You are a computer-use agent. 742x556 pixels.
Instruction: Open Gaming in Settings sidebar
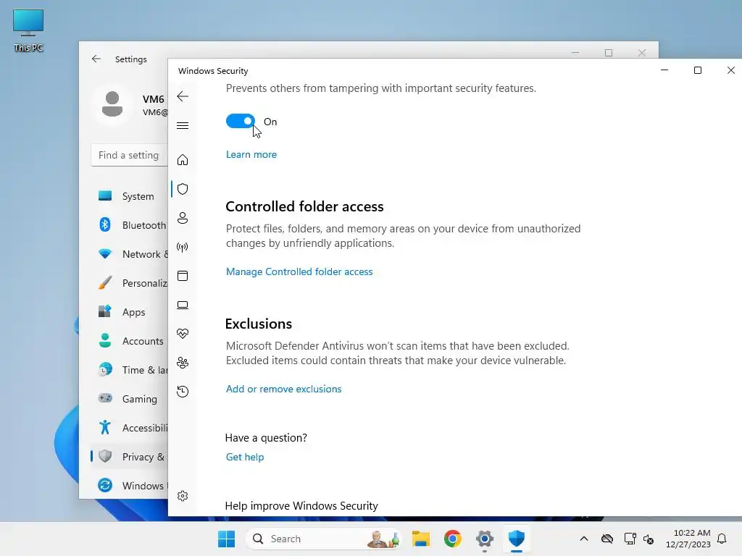[x=129, y=399]
